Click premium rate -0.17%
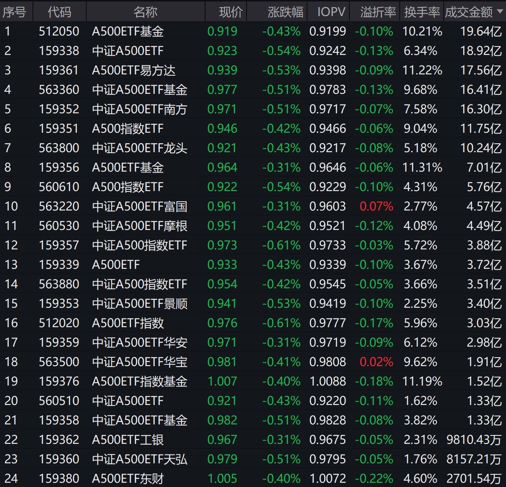This screenshot has width=506, height=487. [x=374, y=323]
